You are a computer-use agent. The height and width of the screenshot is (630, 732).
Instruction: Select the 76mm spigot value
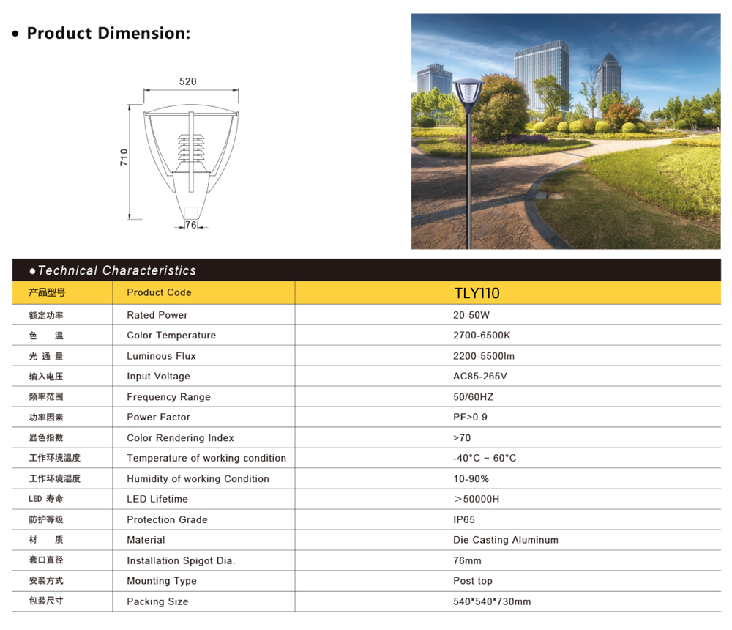tap(467, 560)
